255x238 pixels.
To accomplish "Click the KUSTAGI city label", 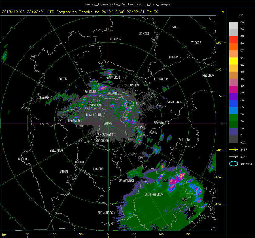I will (x=142, y=103).
